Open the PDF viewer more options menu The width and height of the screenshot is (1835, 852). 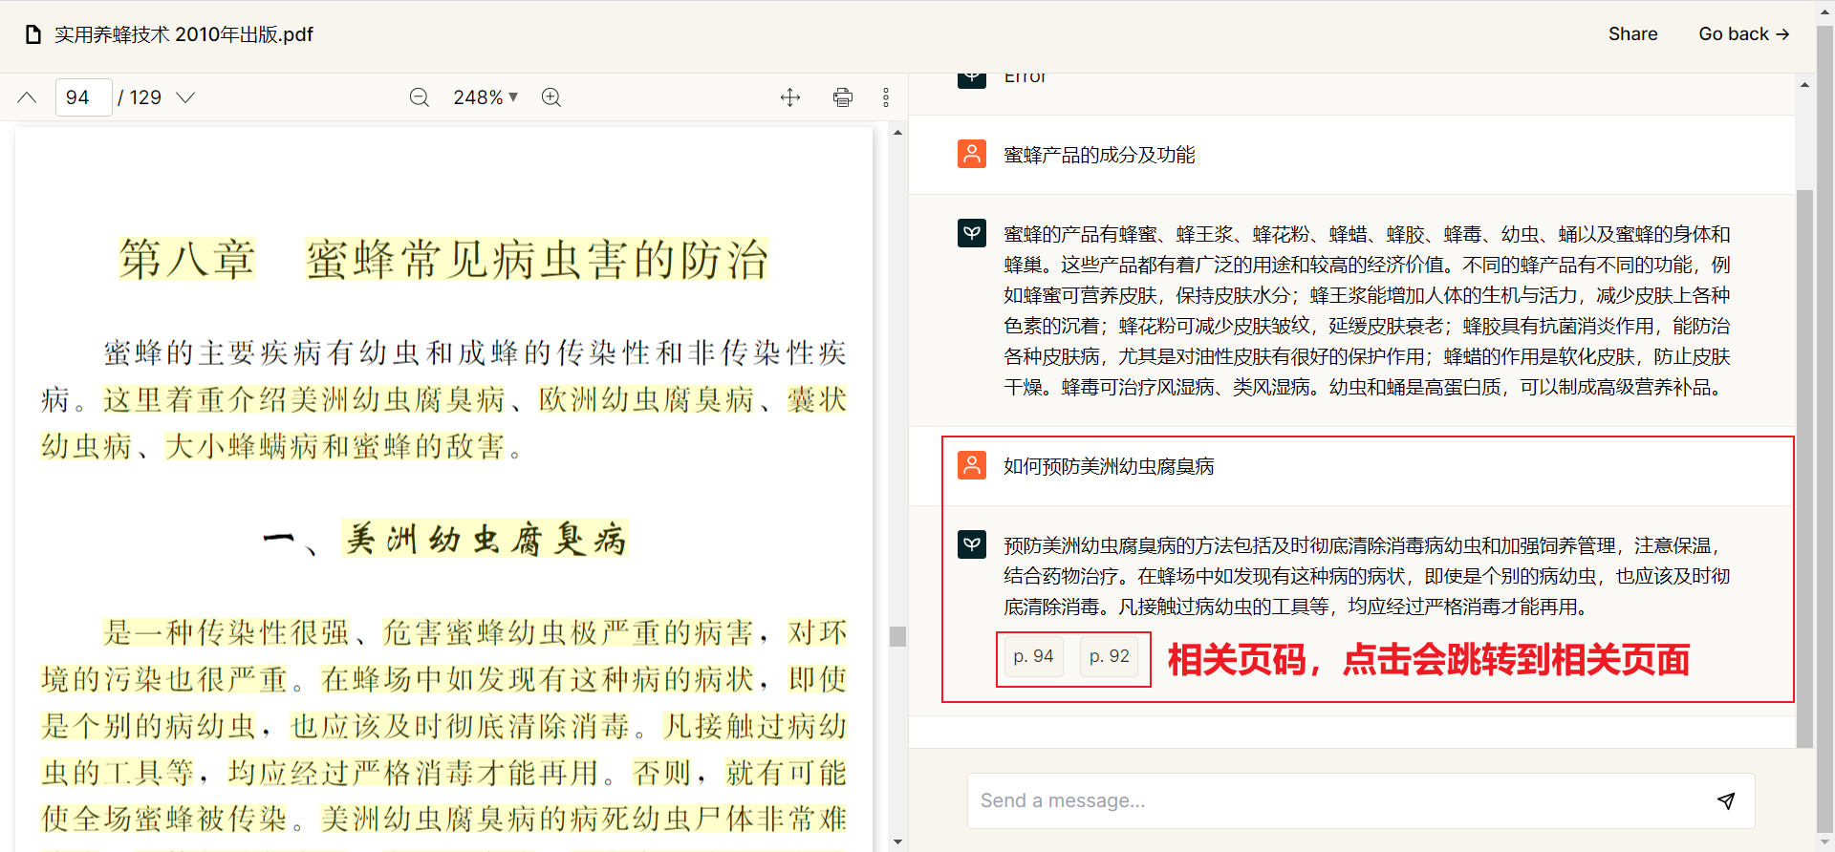point(886,97)
